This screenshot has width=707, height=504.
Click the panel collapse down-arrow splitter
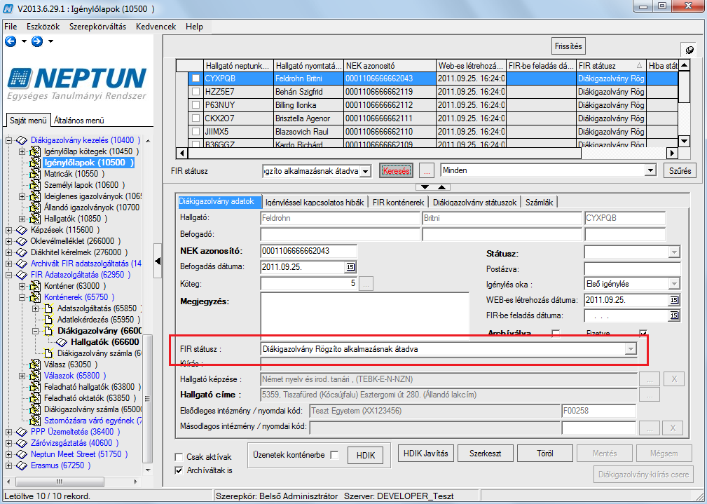425,186
